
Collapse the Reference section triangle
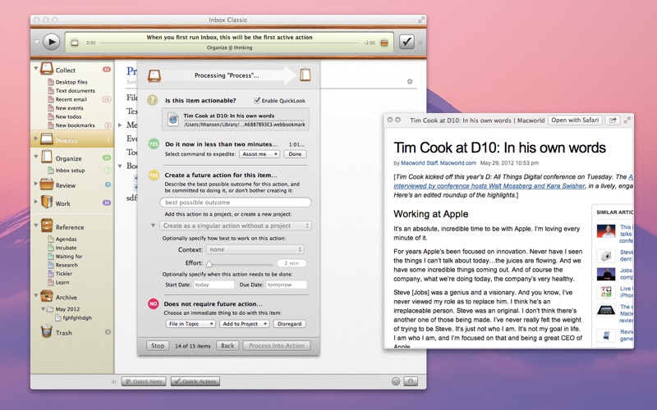pos(36,225)
